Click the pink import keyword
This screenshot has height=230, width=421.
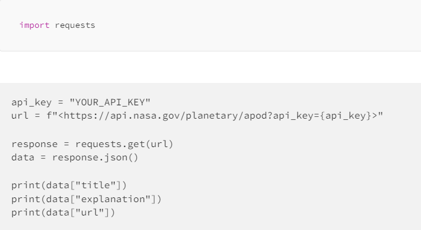pos(35,25)
